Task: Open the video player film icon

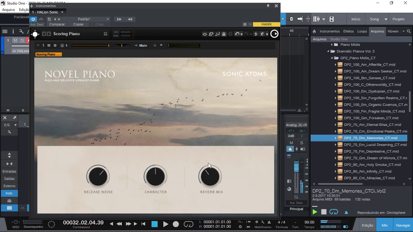Action: click(331, 19)
